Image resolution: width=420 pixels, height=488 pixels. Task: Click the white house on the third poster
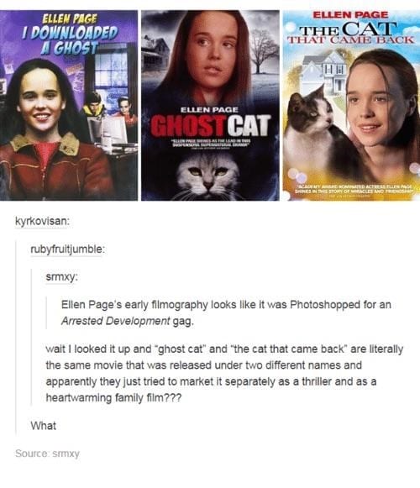pyautogui.click(x=324, y=74)
